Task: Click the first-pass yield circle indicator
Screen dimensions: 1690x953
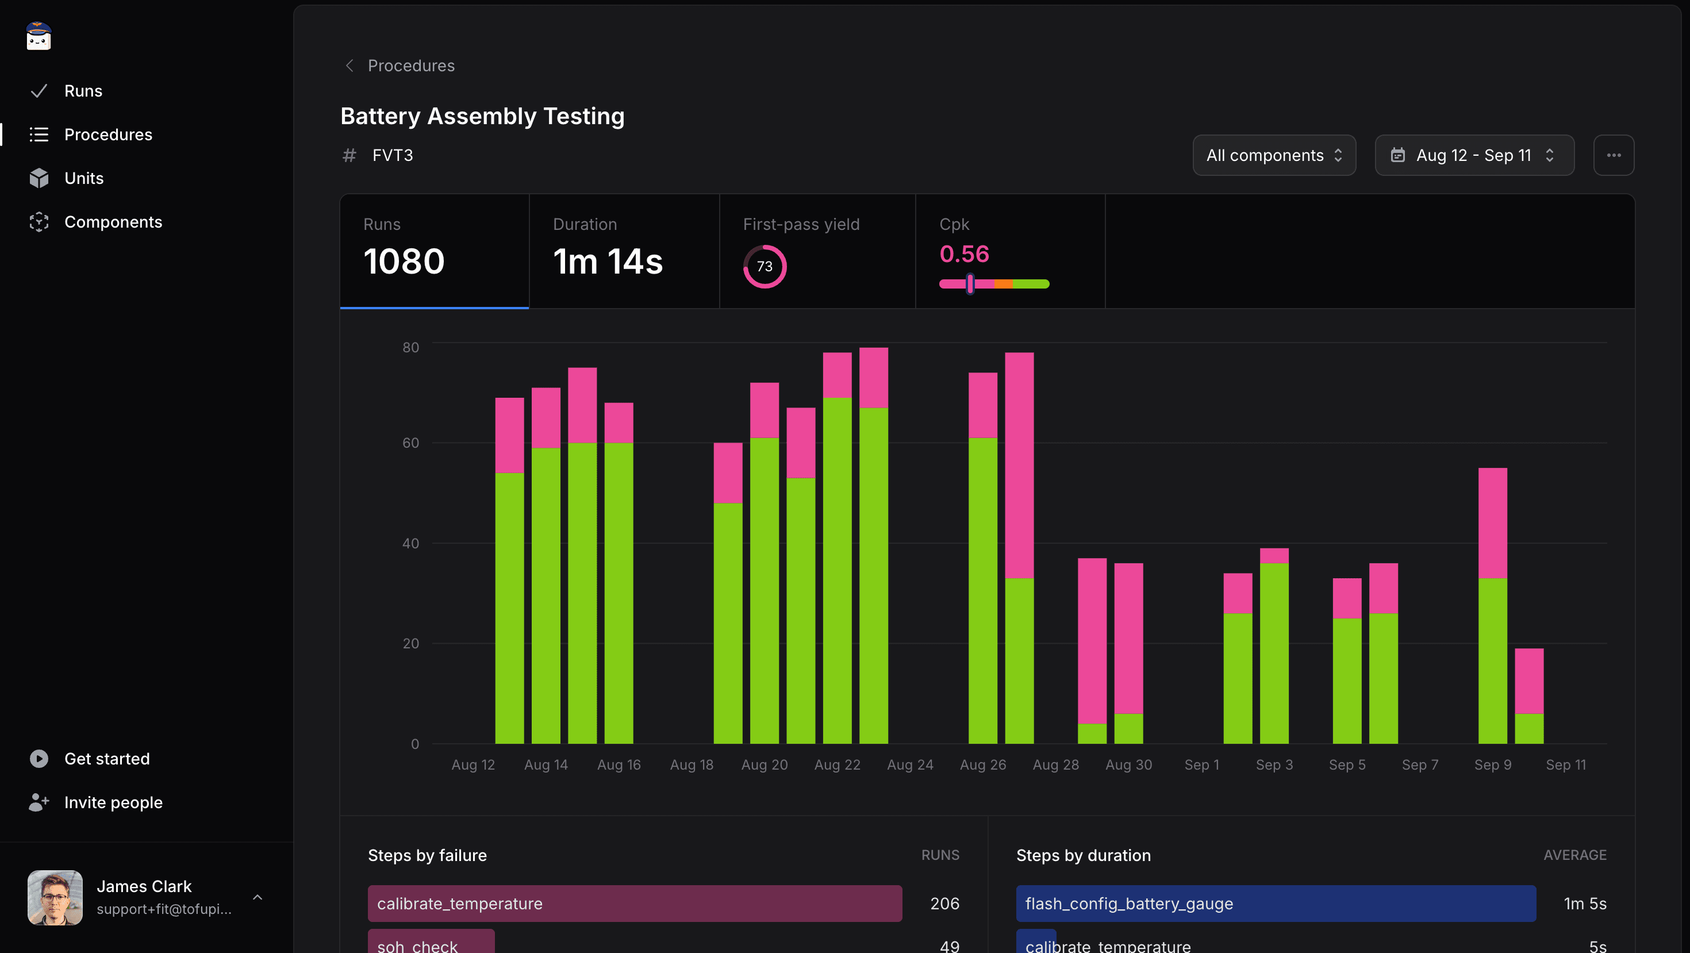Action: pos(764,264)
